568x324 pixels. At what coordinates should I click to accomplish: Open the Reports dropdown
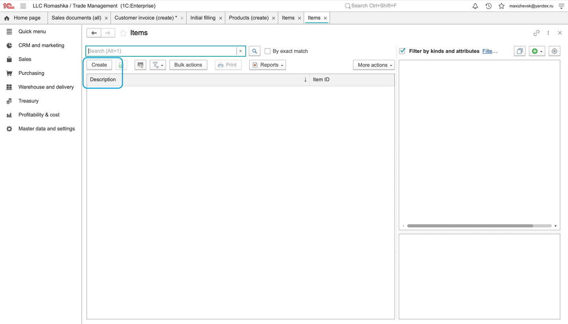(267, 65)
